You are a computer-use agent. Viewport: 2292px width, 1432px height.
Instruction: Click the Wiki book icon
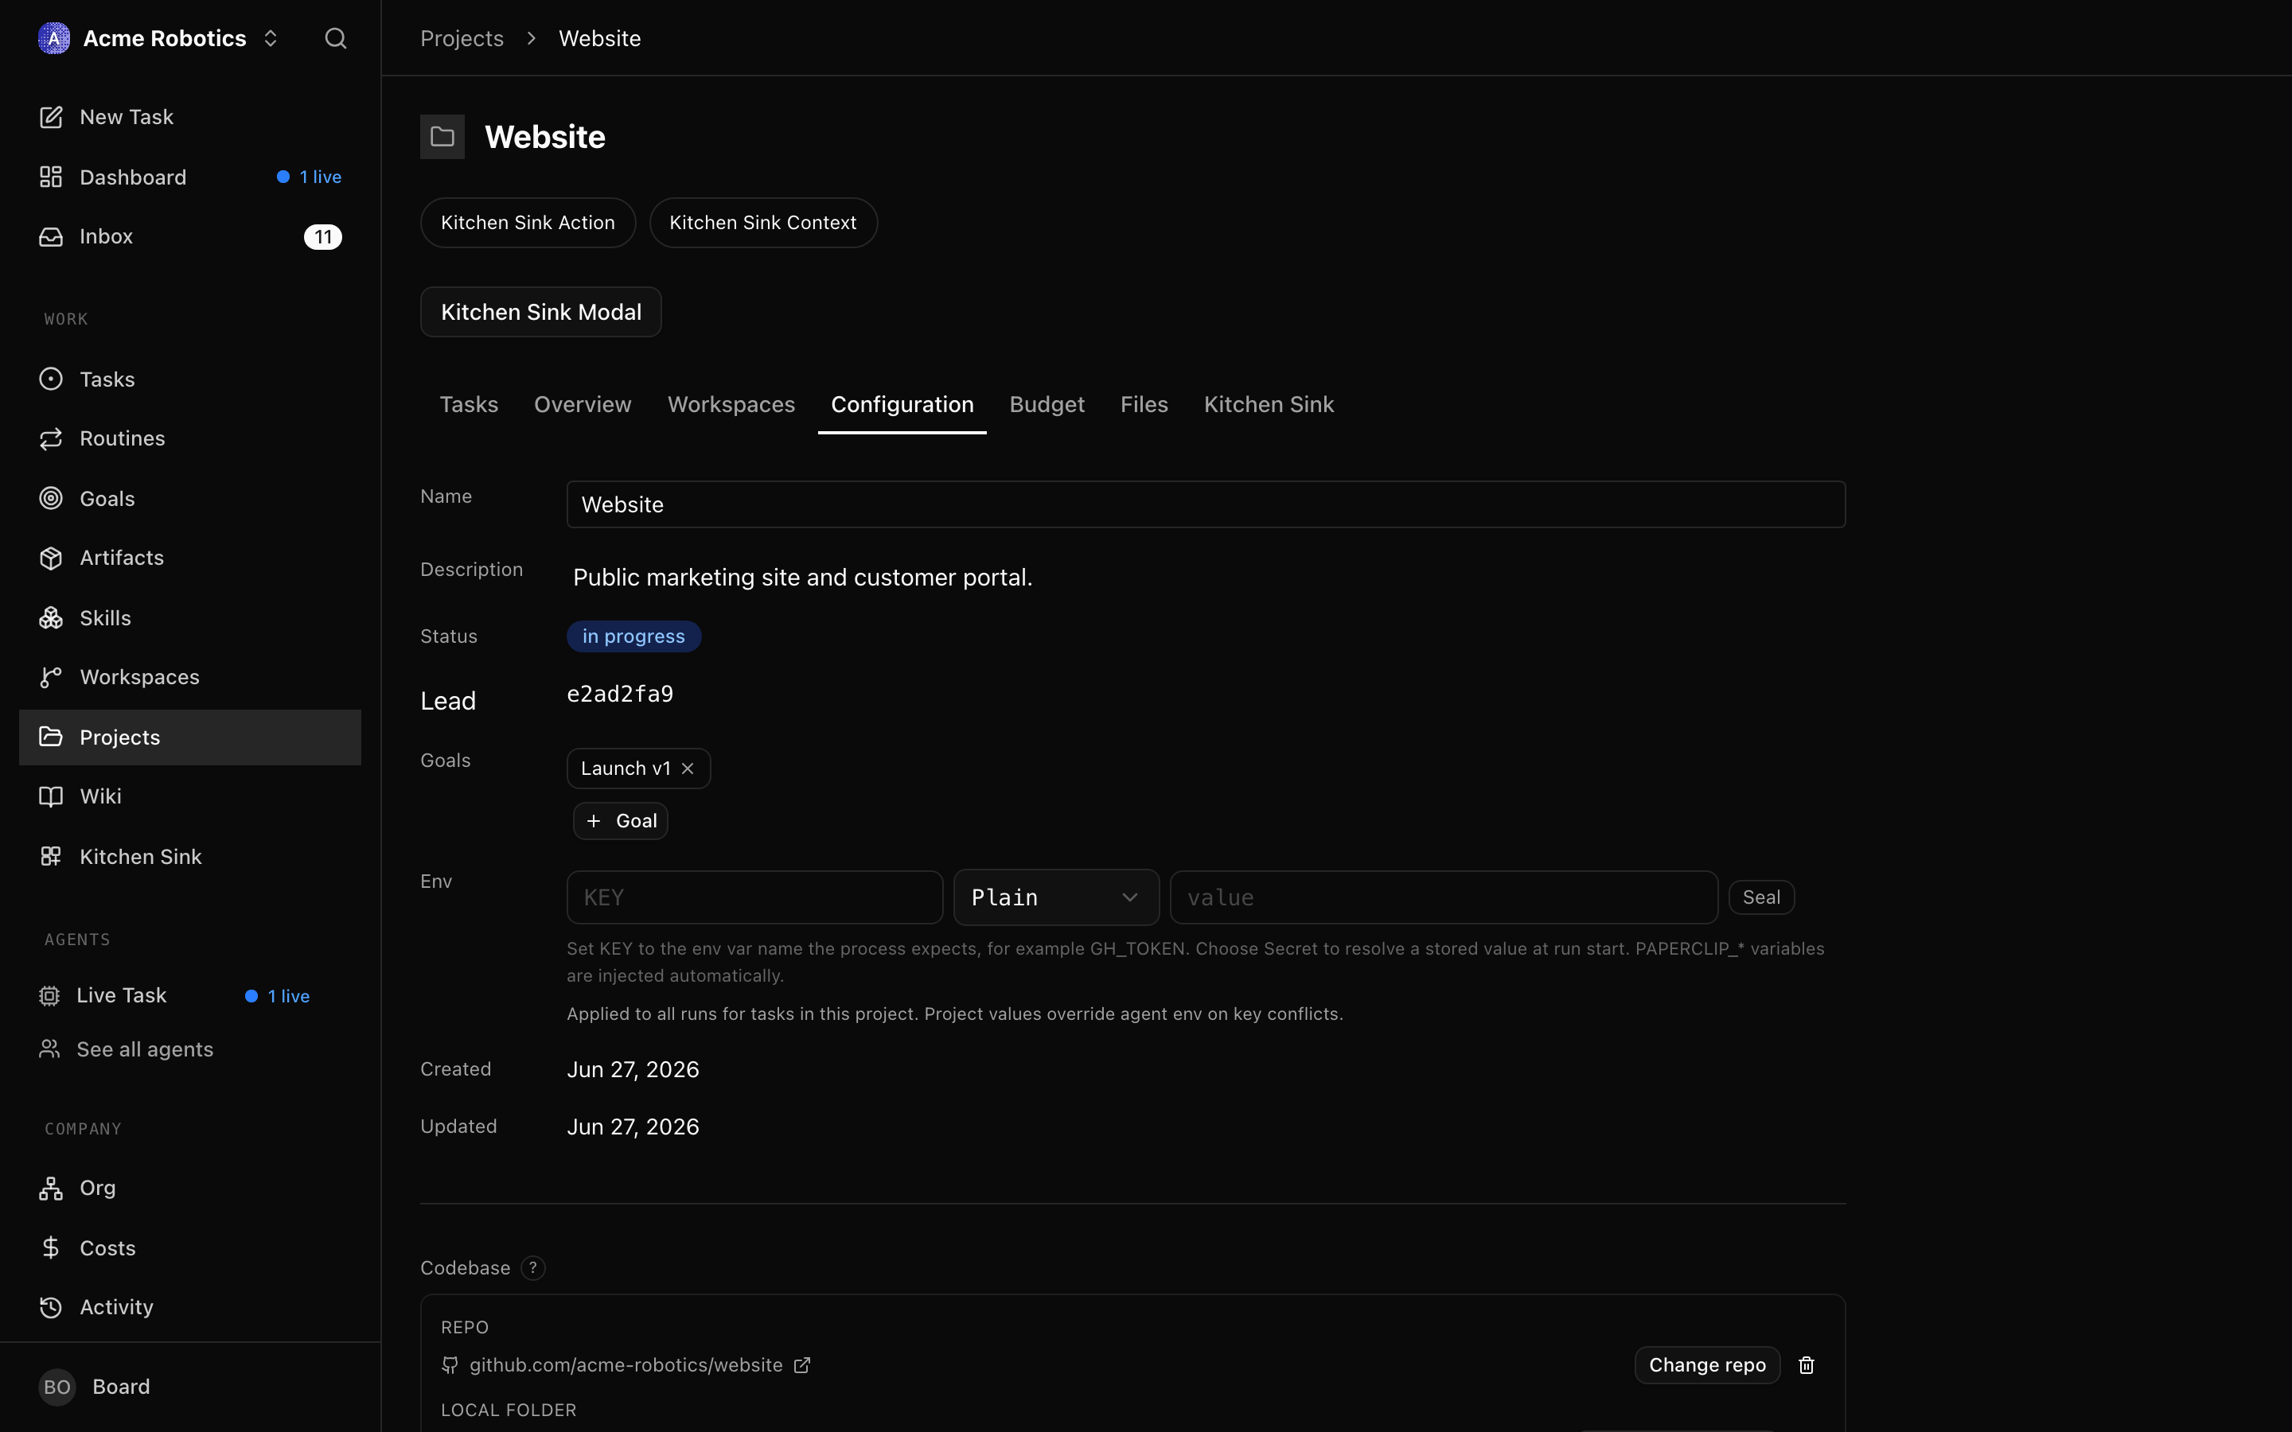tap(51, 796)
